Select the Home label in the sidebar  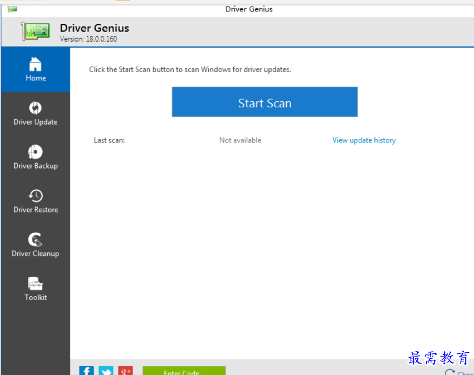pyautogui.click(x=36, y=78)
